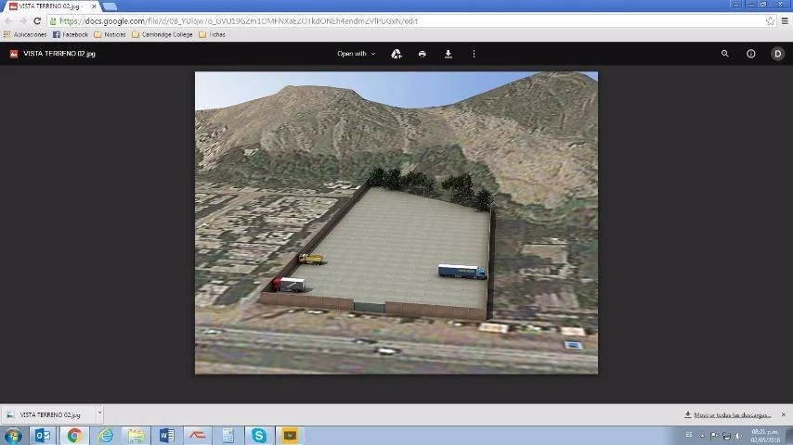Image resolution: width=793 pixels, height=445 pixels.
Task: Open Skype from the taskbar
Action: [259, 435]
